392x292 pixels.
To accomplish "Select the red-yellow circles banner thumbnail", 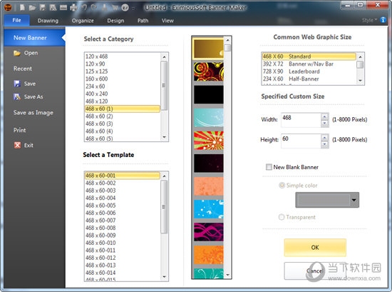I will [x=209, y=71].
